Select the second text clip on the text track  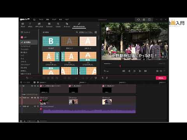pos(85,89)
